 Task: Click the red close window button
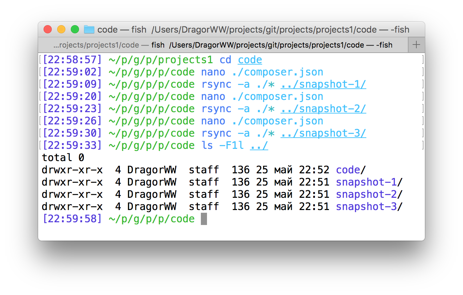point(48,30)
